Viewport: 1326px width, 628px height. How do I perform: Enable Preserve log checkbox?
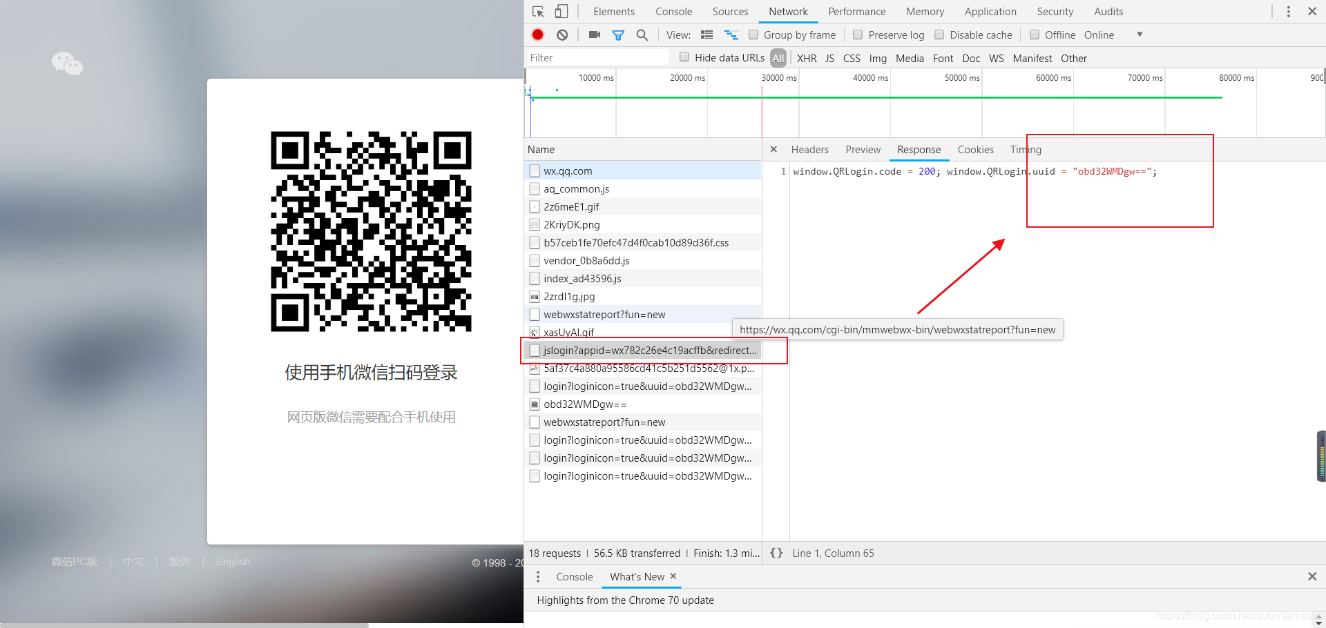point(858,35)
